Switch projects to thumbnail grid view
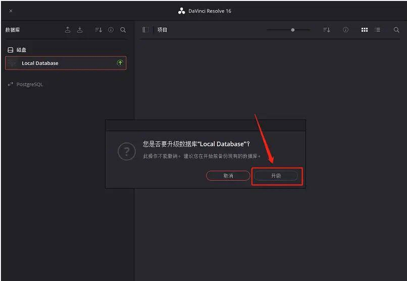 pyautogui.click(x=365, y=30)
